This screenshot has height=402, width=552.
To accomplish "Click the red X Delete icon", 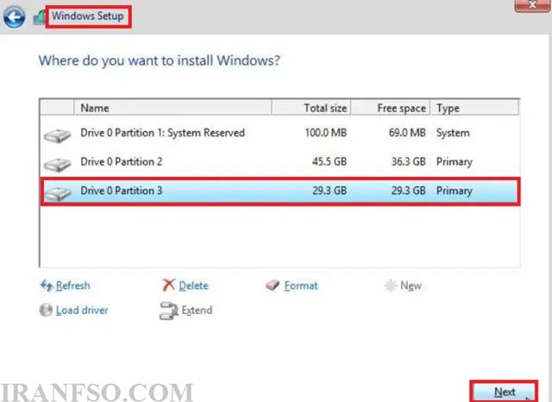I will tap(169, 286).
